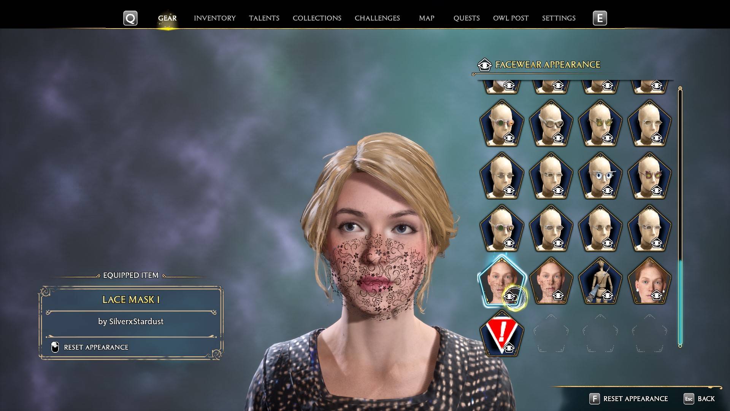Screen dimensions: 730x411
Task: Select the full-body mannequin appearance tile
Action: 600,281
